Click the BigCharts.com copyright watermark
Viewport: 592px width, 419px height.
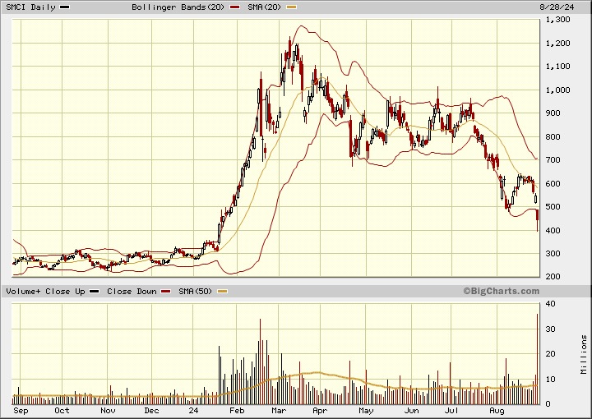coord(502,291)
